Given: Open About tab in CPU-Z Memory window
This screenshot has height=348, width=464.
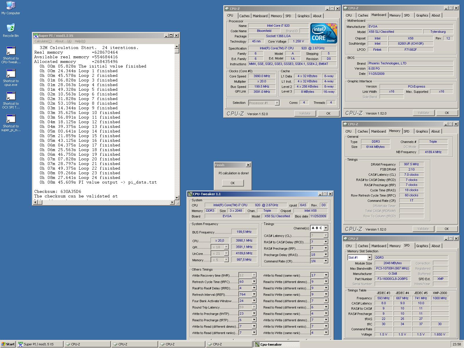Looking at the screenshot, I should point(435,131).
